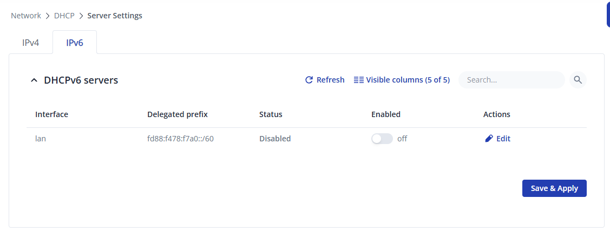
Task: Click the Save & Apply button
Action: [x=554, y=188]
